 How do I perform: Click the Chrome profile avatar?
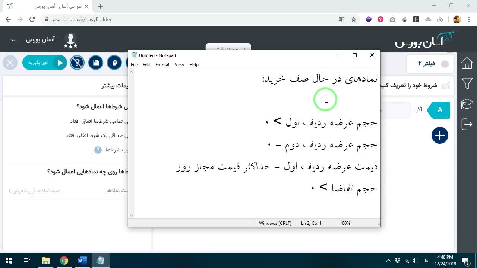click(x=457, y=19)
